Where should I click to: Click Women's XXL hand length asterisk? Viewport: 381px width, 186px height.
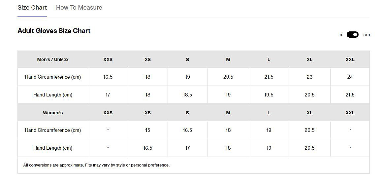pos(350,148)
